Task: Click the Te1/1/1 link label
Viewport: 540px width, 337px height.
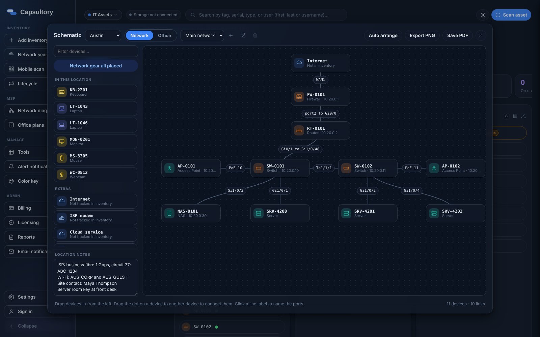Action: tap(324, 168)
